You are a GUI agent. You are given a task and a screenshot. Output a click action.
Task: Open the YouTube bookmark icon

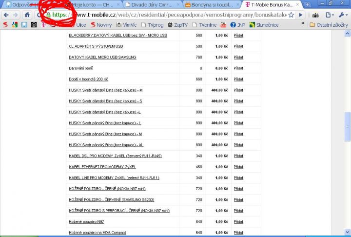(223, 25)
